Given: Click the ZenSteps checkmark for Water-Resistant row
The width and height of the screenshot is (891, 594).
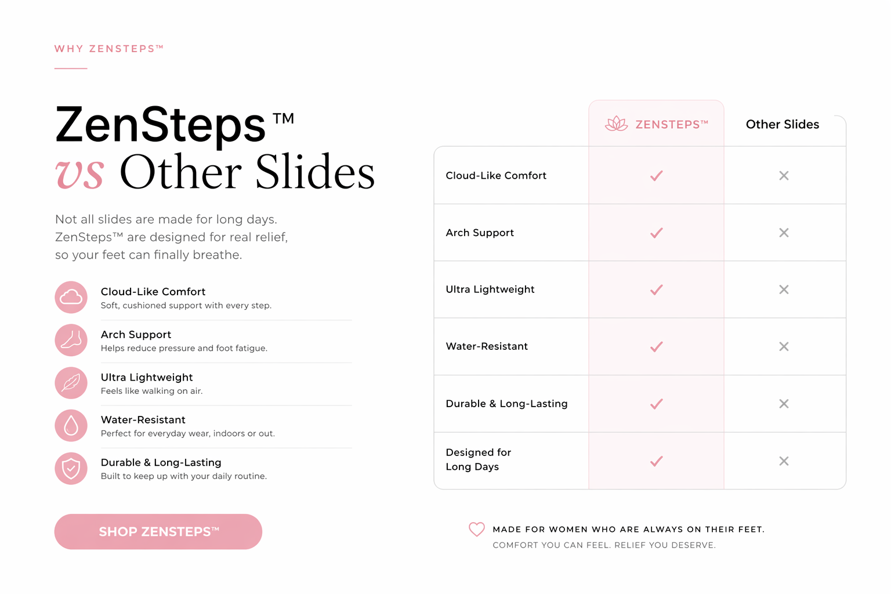Looking at the screenshot, I should [x=656, y=347].
